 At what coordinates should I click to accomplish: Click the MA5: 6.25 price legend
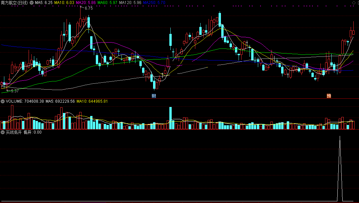tap(44, 3)
